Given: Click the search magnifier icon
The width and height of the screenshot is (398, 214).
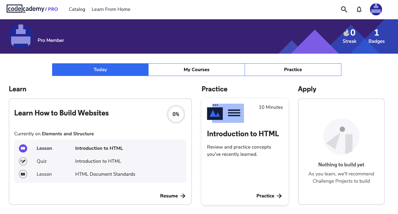Looking at the screenshot, I should coord(344,9).
